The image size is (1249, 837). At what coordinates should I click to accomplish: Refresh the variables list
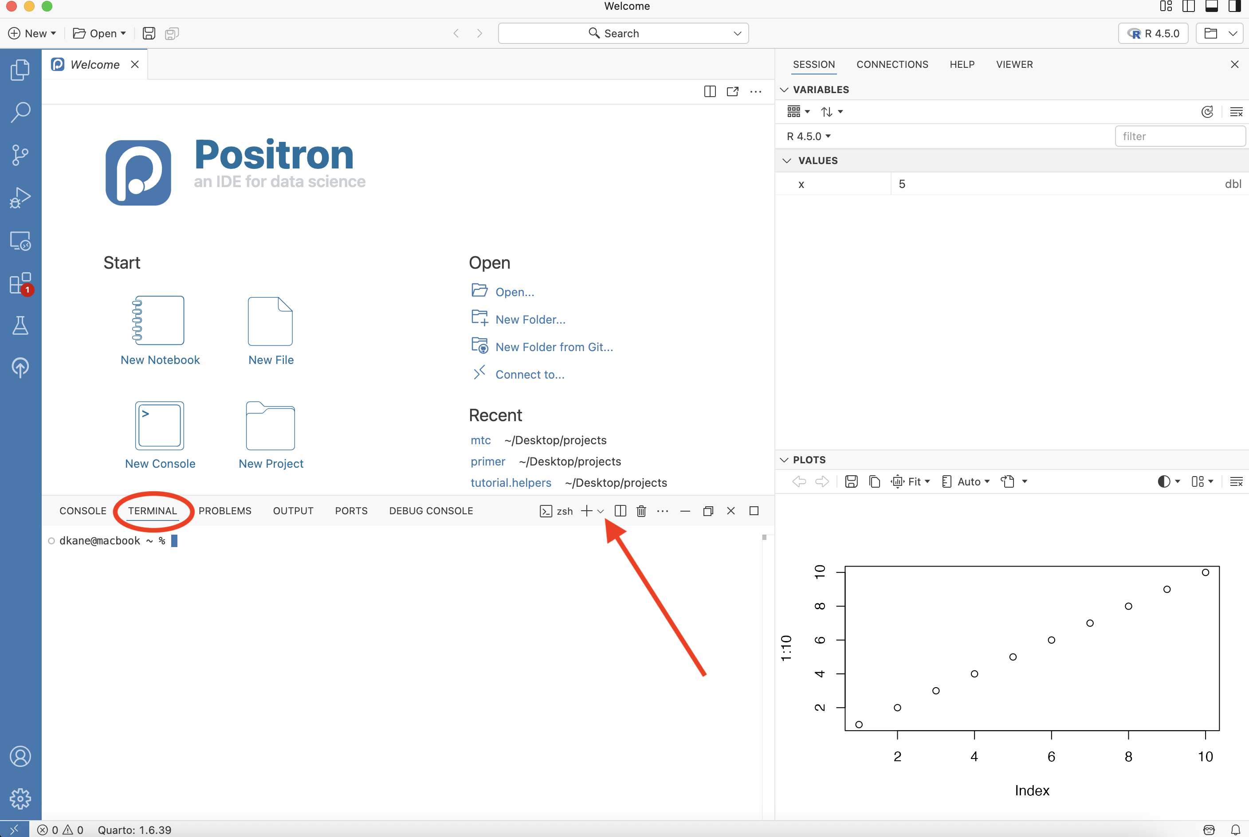(x=1207, y=112)
